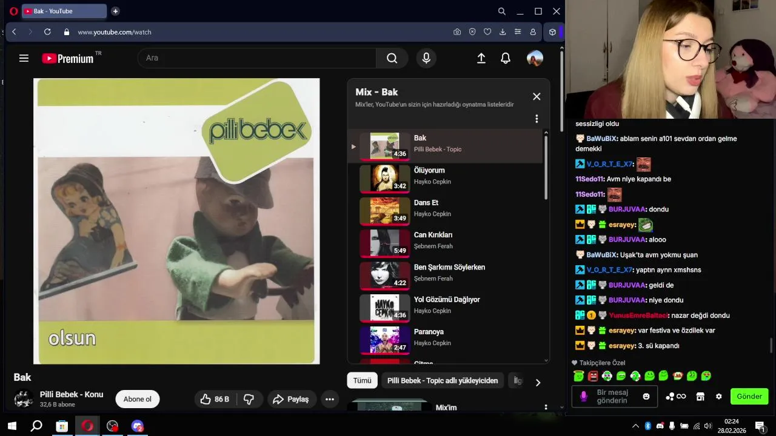Open Windows notification center
This screenshot has height=436, width=776.
coord(760,426)
